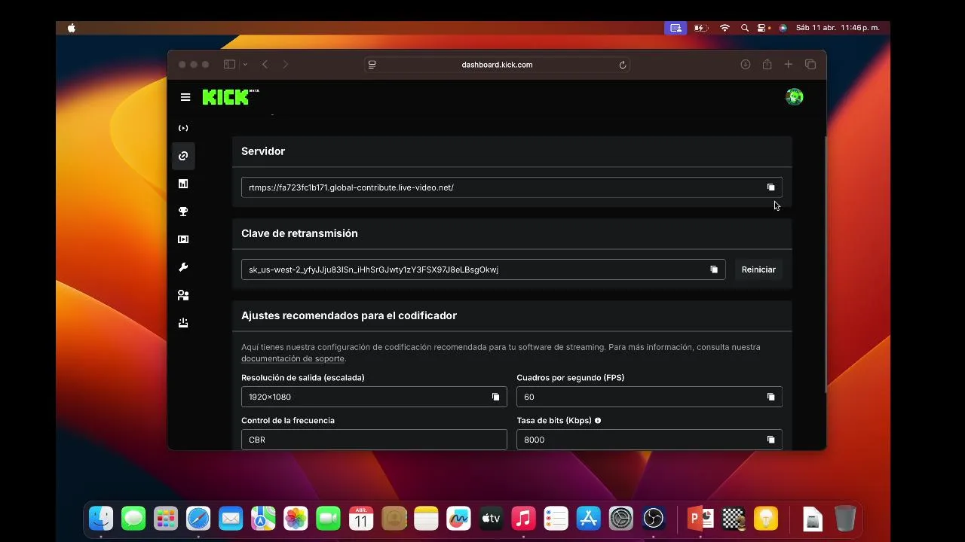Click the date and time clock

(838, 28)
